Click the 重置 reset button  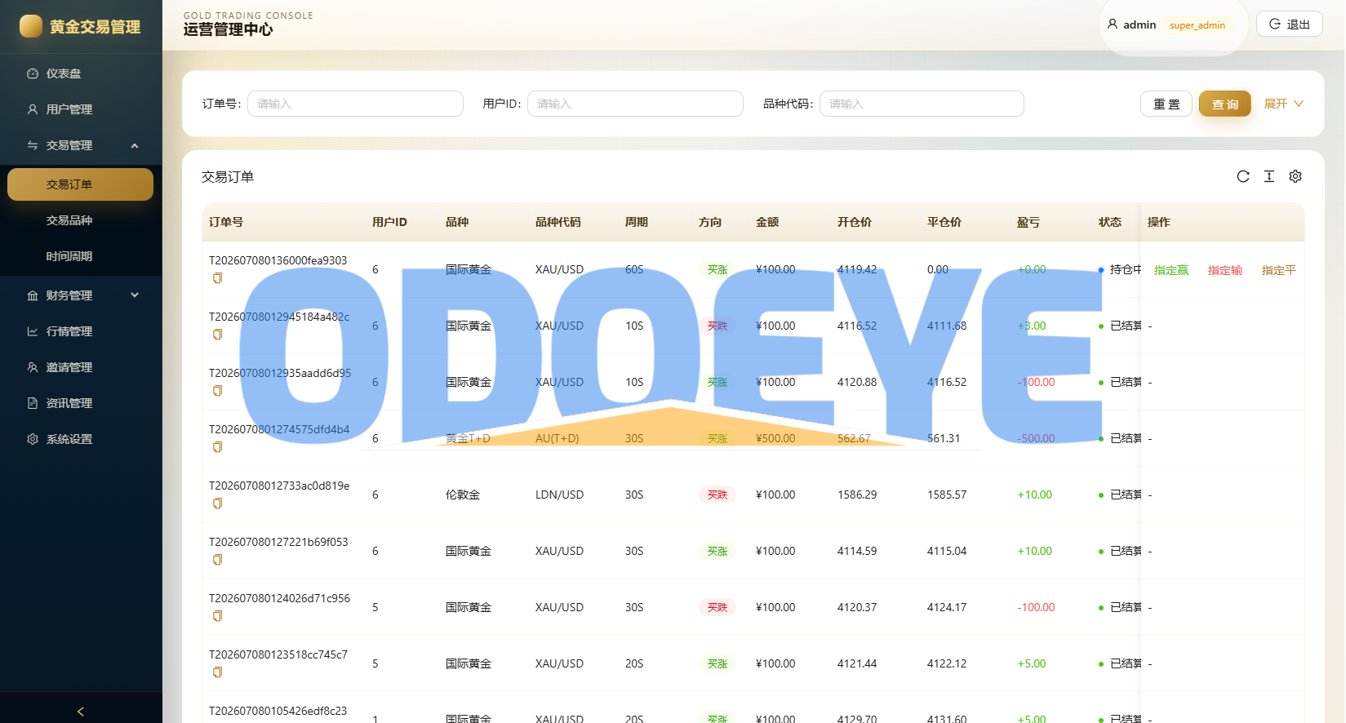click(x=1166, y=104)
